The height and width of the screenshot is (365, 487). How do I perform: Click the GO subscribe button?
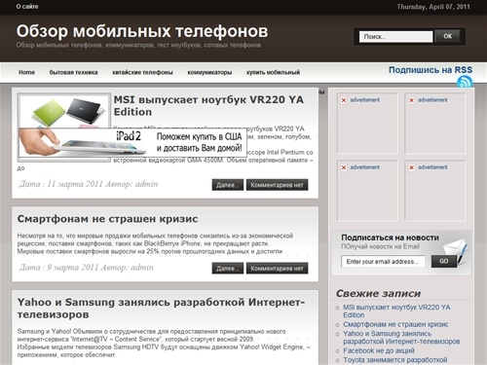click(x=444, y=261)
